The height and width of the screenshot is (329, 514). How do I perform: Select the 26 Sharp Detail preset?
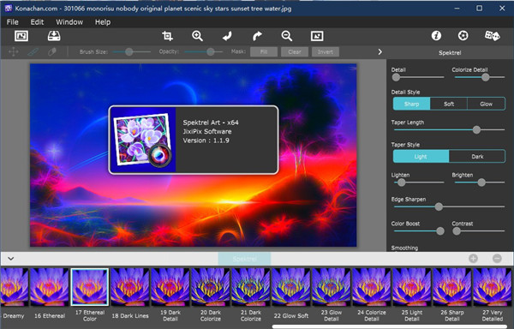452,287
